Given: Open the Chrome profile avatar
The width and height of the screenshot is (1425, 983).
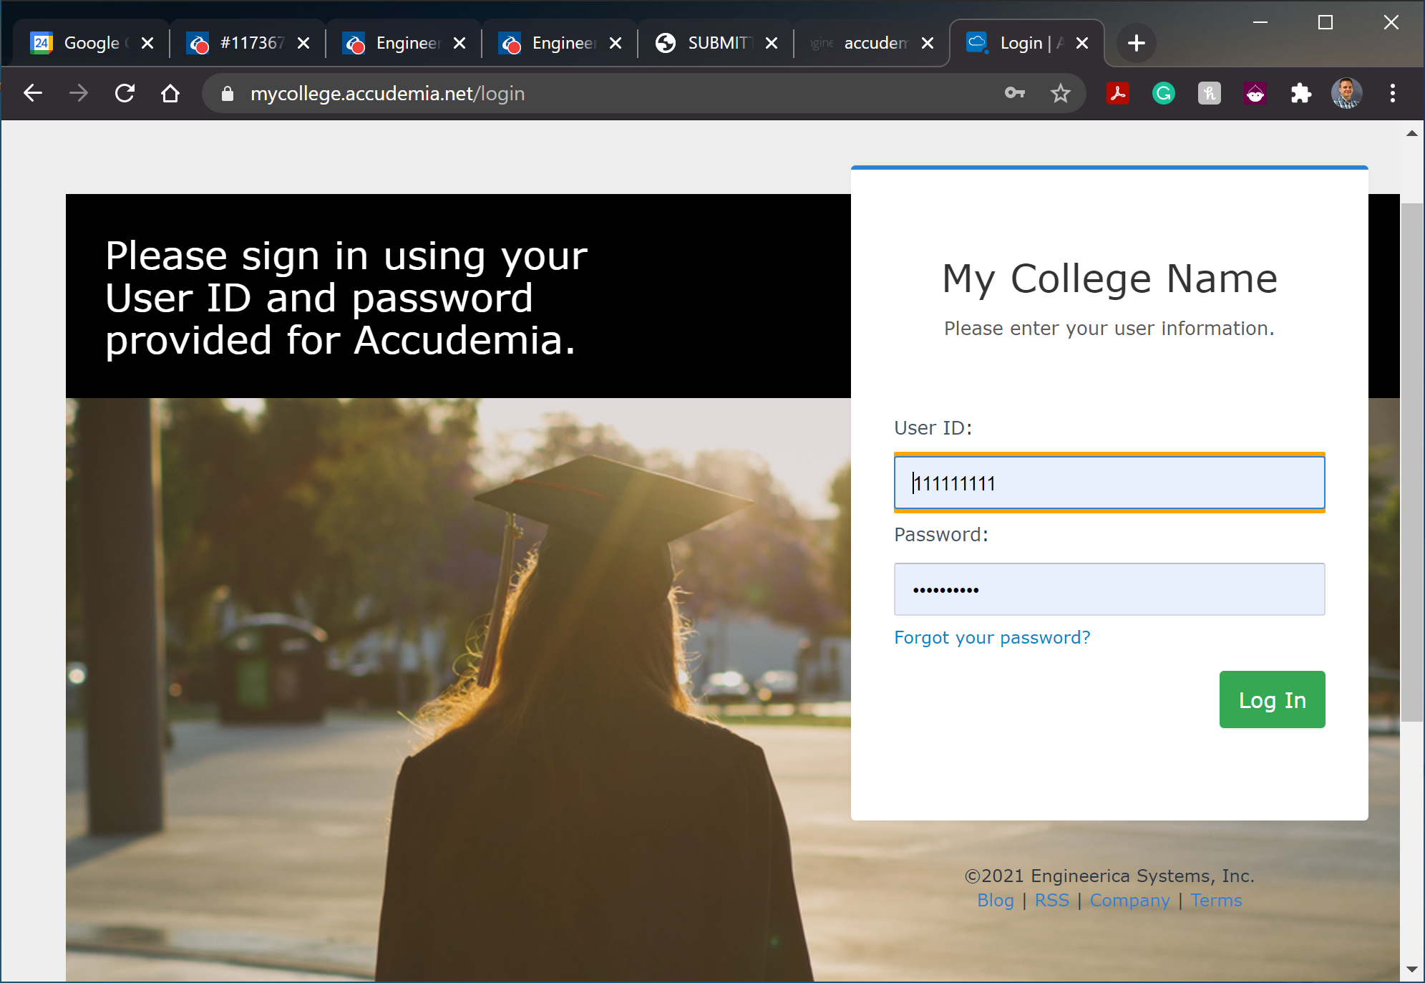Looking at the screenshot, I should (1346, 93).
